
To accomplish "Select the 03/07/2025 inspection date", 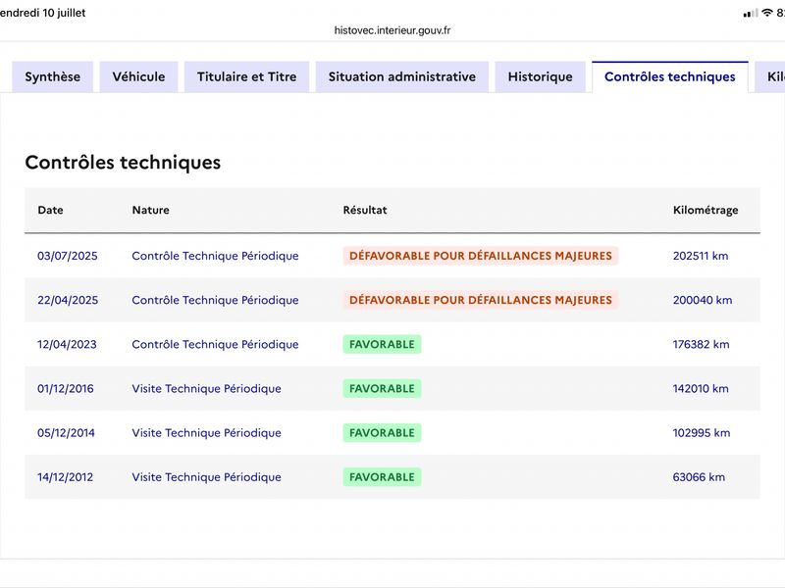I will (x=68, y=256).
